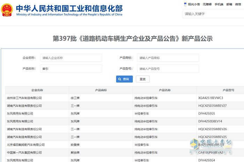Click the 阳光小信 robot assistant icon
Image resolution: width=244 pixels, height=162 pixels.
tap(185, 4)
